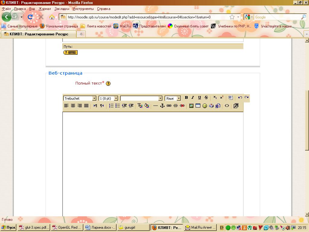Set right-to-left text direction
The image size is (309, 232).
pyautogui.click(x=102, y=106)
